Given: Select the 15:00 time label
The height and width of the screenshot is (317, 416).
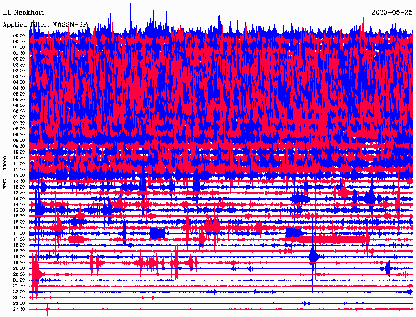Looking at the screenshot, I should (x=19, y=210).
